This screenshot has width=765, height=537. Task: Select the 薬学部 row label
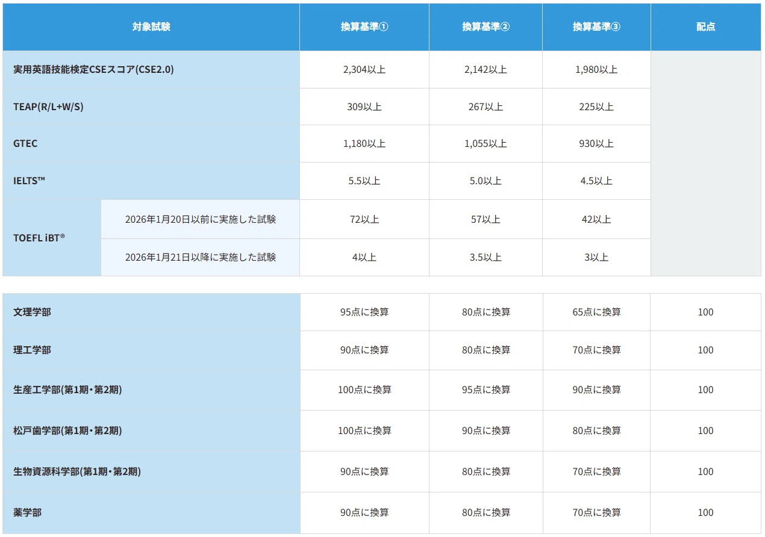click(x=151, y=512)
